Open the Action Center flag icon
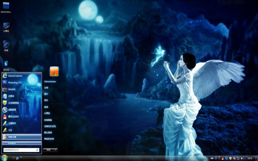Viewport: 258px width, 161px height. 234,158
